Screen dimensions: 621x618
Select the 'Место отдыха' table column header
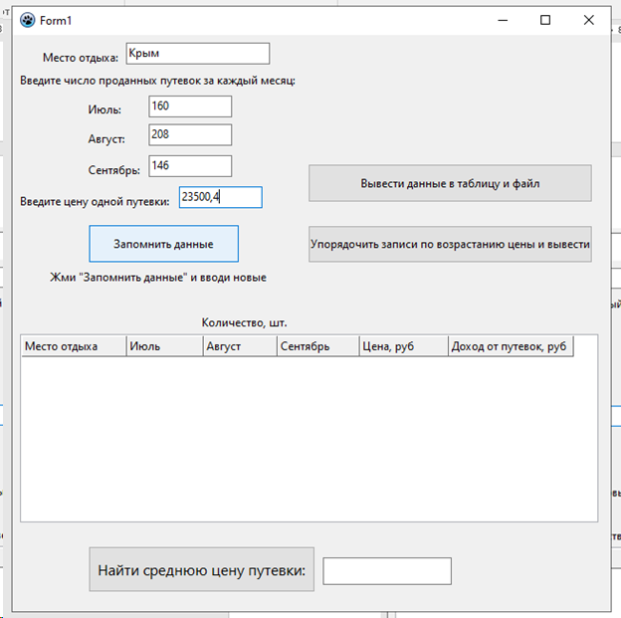(74, 346)
